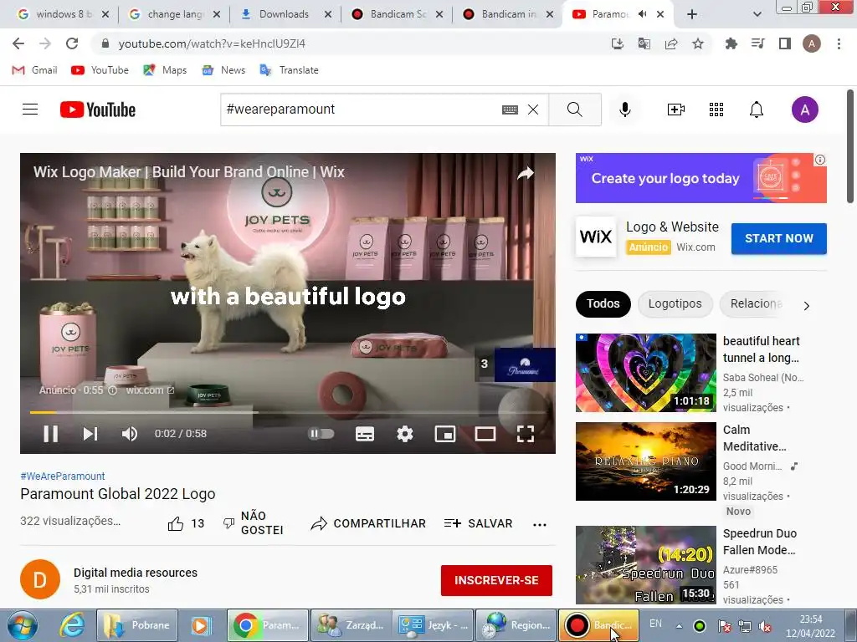Open more actions ellipsis below video
This screenshot has height=642, width=857.
540,525
